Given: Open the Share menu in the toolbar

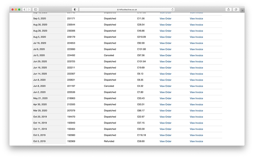Looking at the screenshot, I should click(229, 9).
